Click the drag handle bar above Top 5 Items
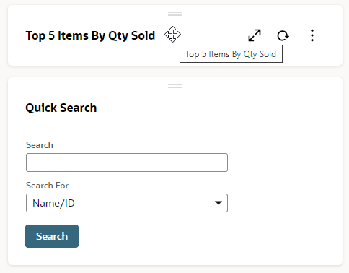 (x=175, y=14)
